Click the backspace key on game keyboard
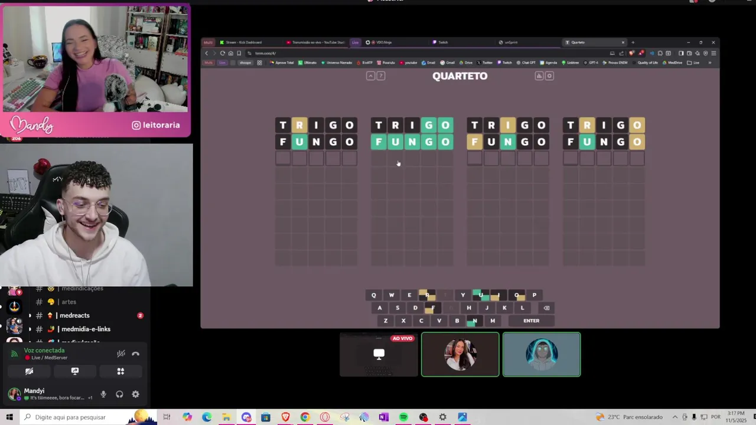This screenshot has width=756, height=425. [546, 308]
